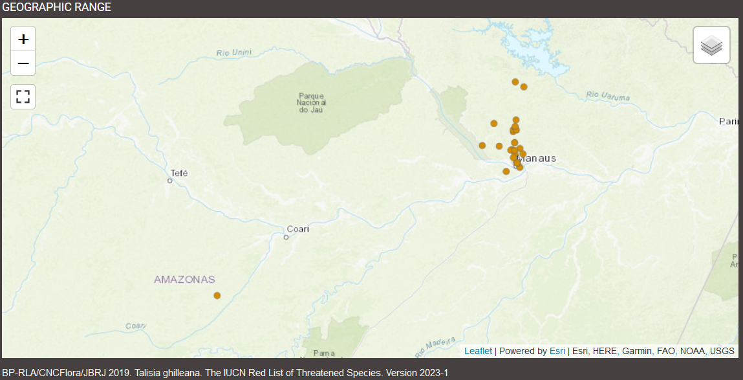This screenshot has width=743, height=380.
Task: Click the Coari town circle marker
Action: point(286,238)
